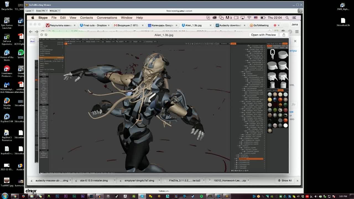Open the Webcams dropdown
This screenshot has height=199, width=354.
click(x=54, y=11)
